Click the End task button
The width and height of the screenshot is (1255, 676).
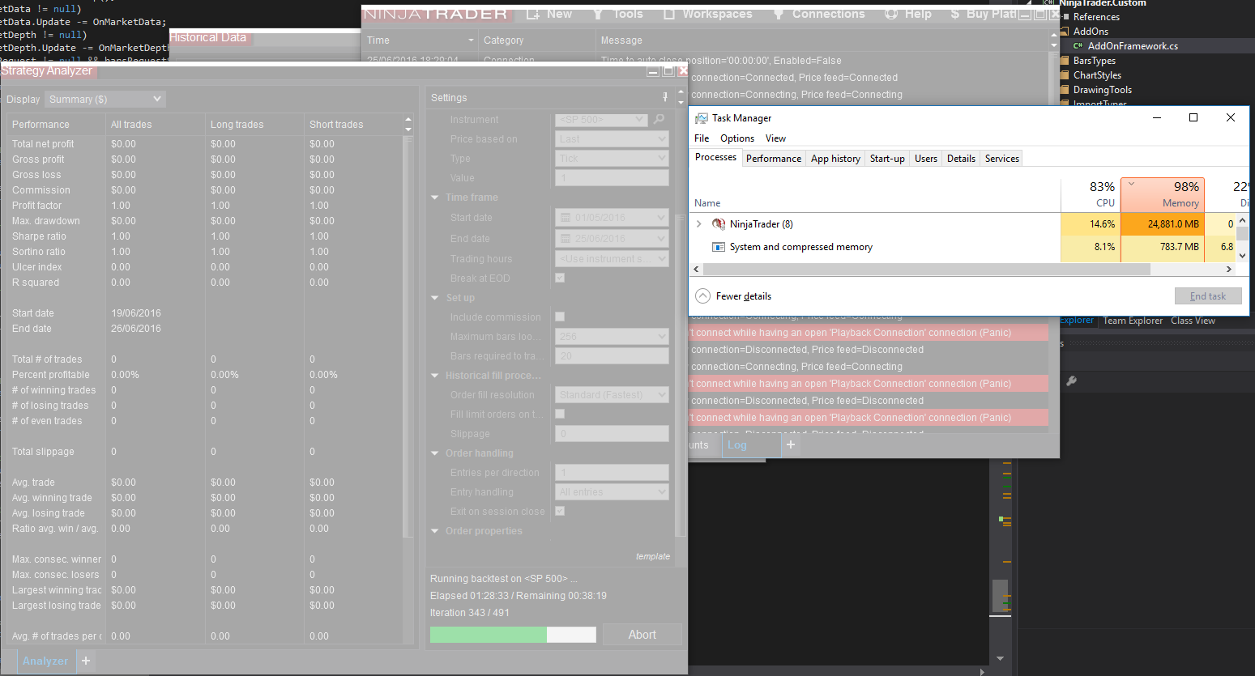[x=1208, y=296]
